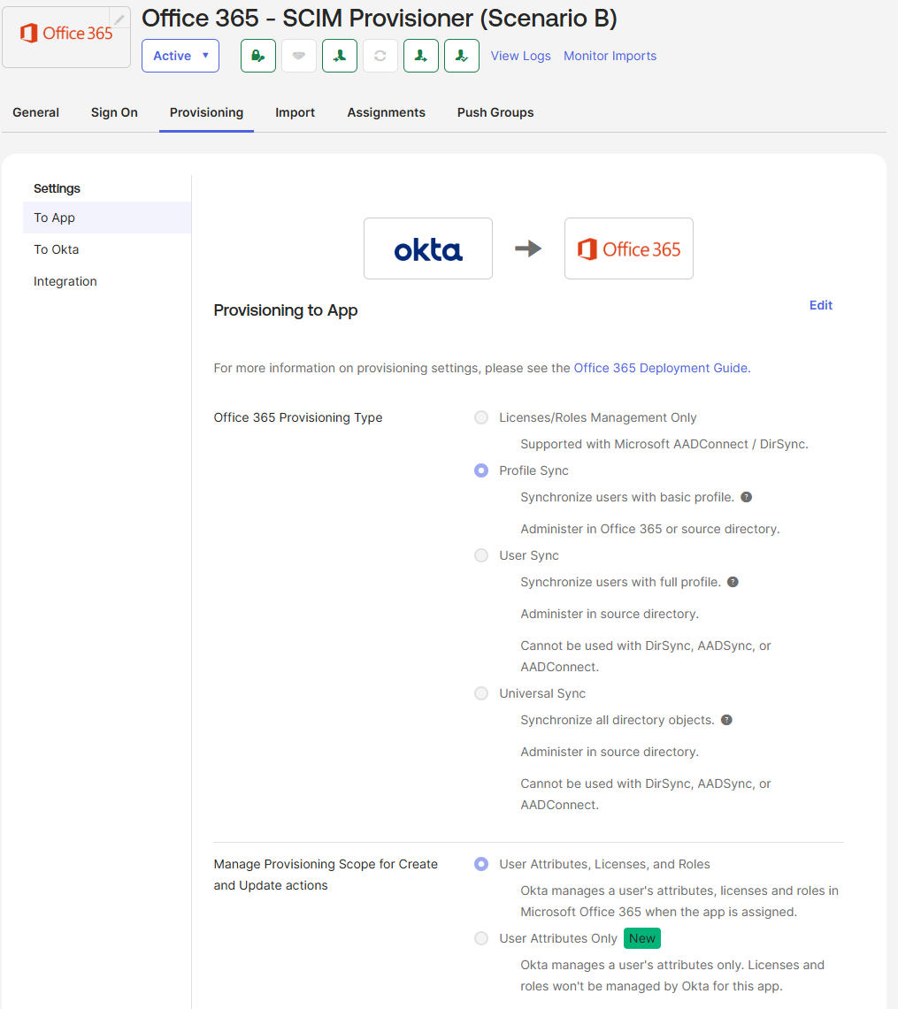898x1009 pixels.
Task: Click the Office 365 app logo thumbnail
Action: click(65, 34)
